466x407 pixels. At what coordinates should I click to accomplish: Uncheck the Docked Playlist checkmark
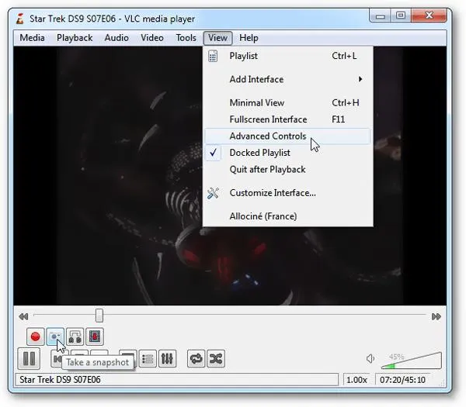(x=213, y=153)
